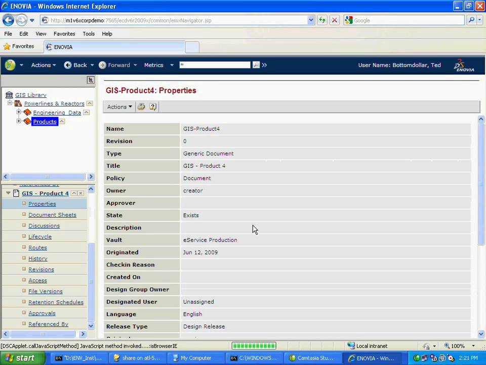Open the Actions menu in the top navy toolbar

(44, 65)
